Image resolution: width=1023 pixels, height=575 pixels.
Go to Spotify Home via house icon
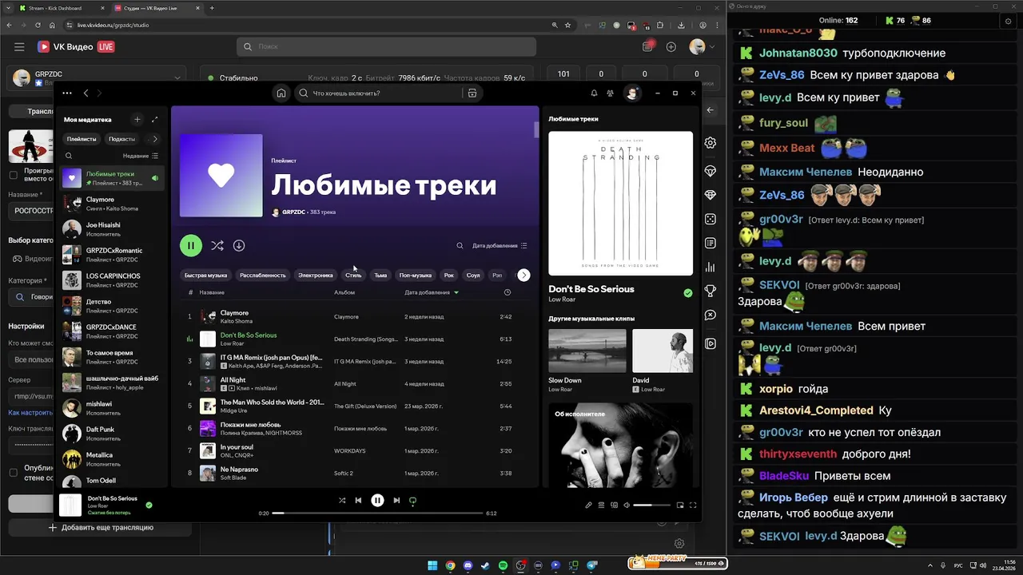[281, 93]
